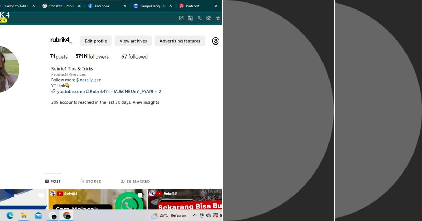This screenshot has width=422, height=221.
Task: Click the Meet Now camera tray icon
Action: click(202, 215)
